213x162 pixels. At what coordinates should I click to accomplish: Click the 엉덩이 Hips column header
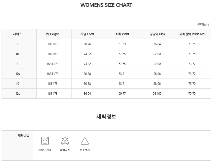[x=157, y=34]
